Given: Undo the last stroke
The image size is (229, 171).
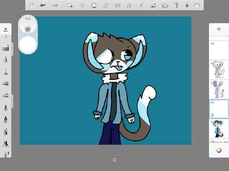Looking at the screenshot, I should point(43,5).
